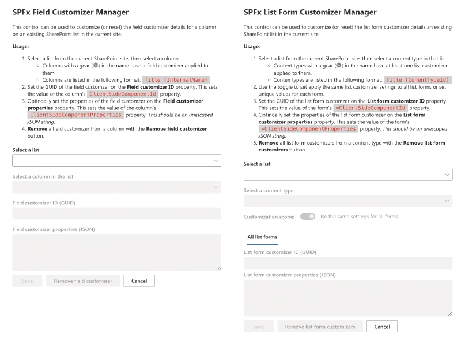The height and width of the screenshot is (341, 461).
Task: Click the resize handle of the list form properties box
Action: [x=449, y=313]
